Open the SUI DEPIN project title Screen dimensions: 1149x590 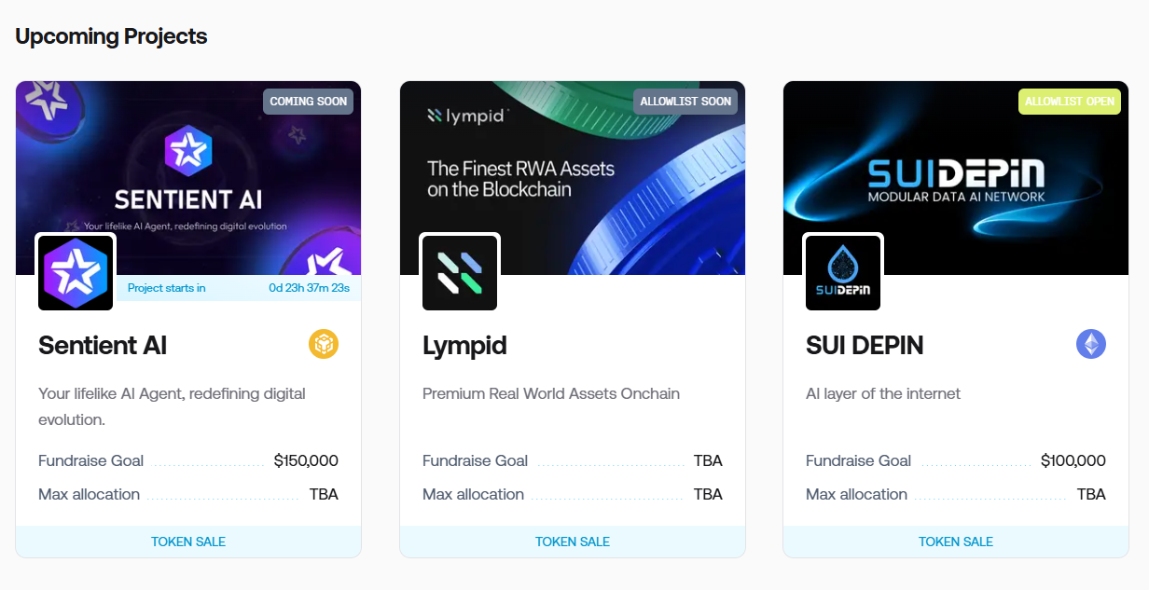[x=865, y=346]
